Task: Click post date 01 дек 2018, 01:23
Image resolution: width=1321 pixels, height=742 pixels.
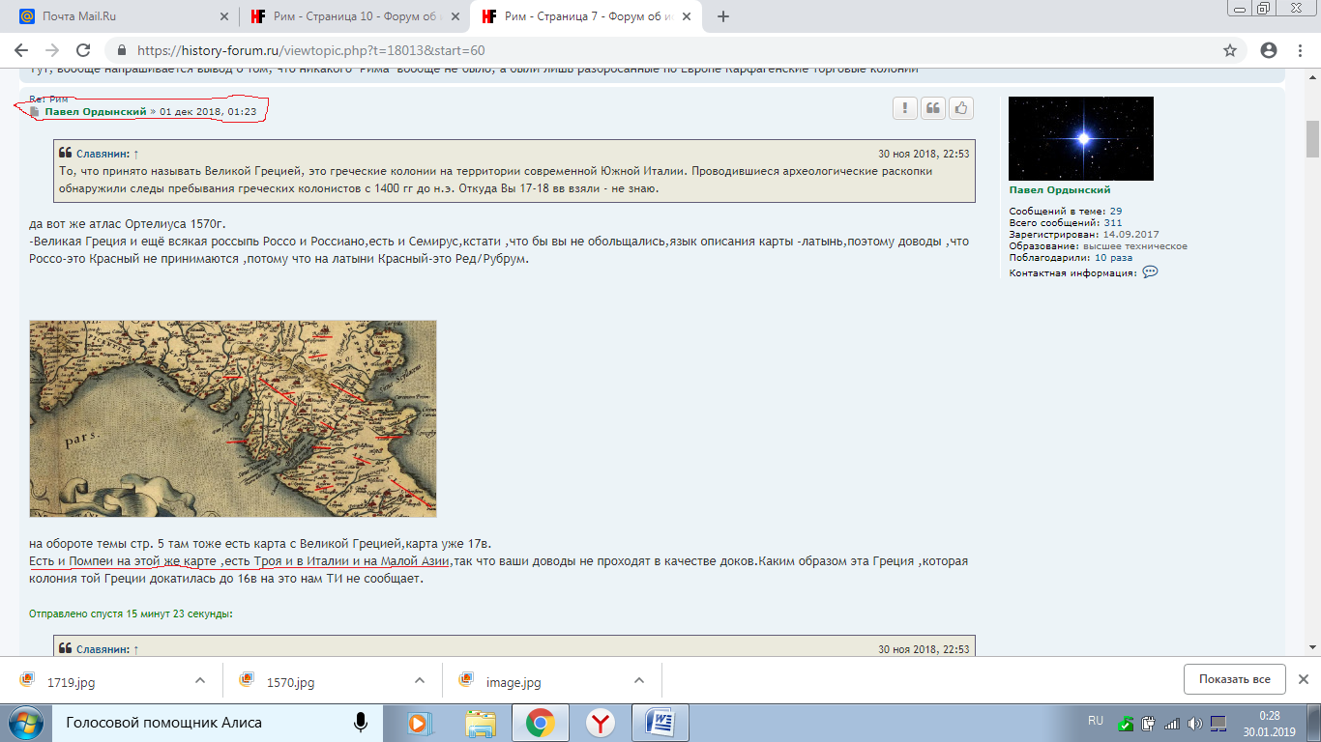Action: point(208,112)
